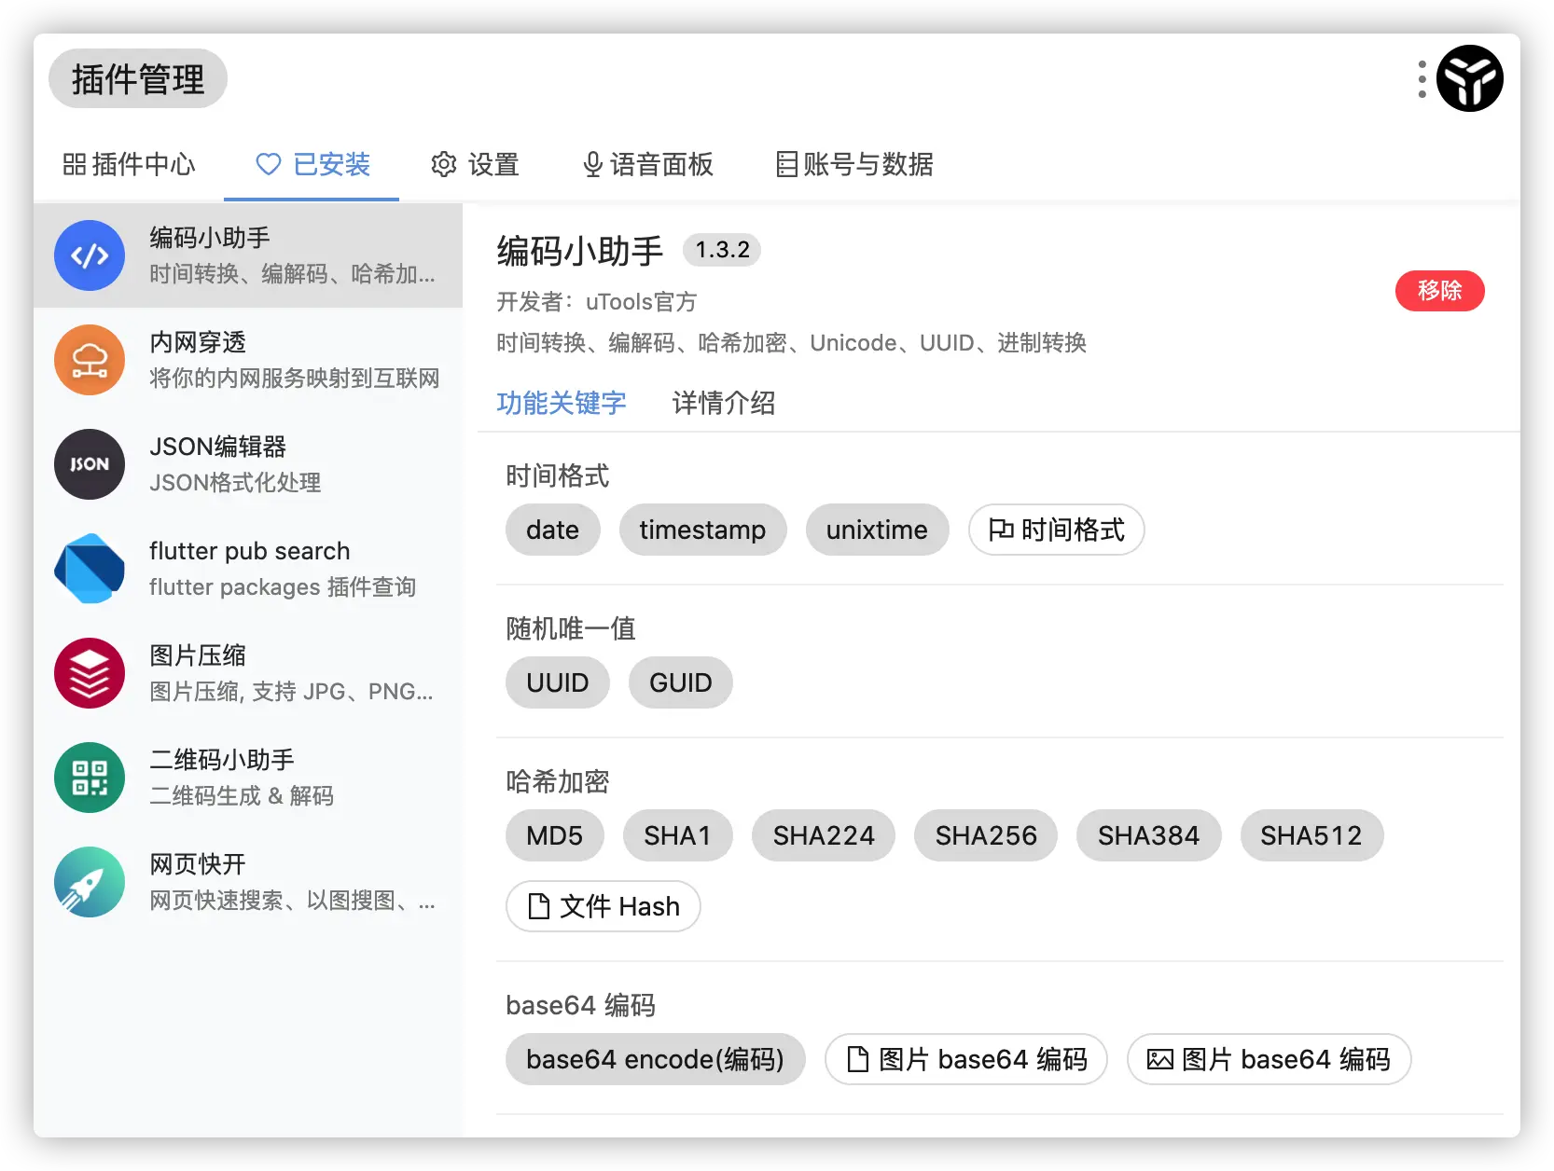Select flutter pub search plugin
1554x1171 pixels.
(248, 569)
